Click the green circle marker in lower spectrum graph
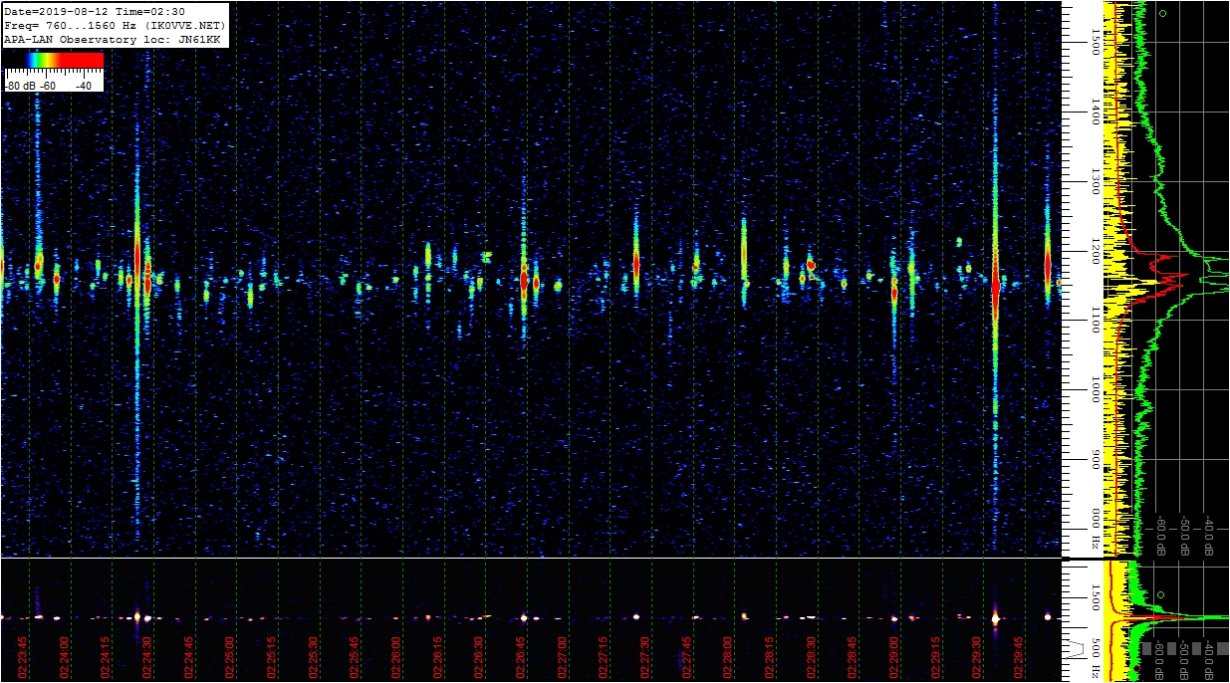The image size is (1230, 683). pyautogui.click(x=1162, y=595)
